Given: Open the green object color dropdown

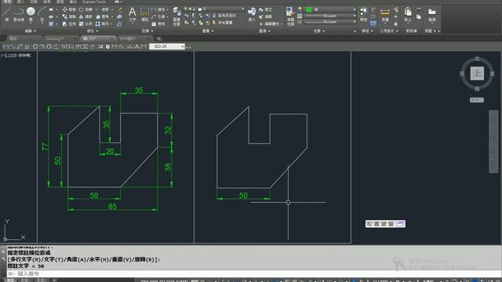Looking at the screenshot, I should (330, 9).
